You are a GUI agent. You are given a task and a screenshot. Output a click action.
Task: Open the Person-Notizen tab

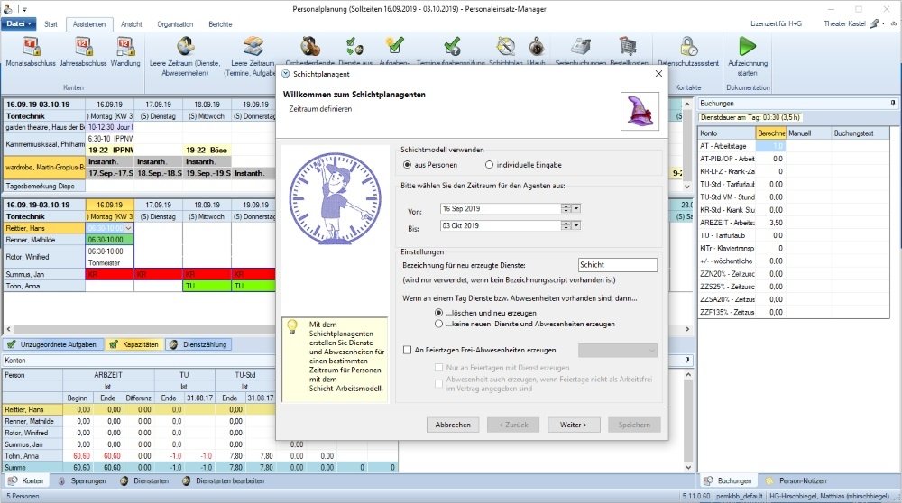796,480
